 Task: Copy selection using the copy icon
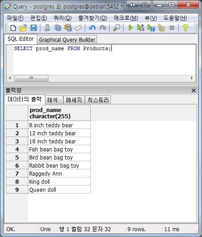58,28
